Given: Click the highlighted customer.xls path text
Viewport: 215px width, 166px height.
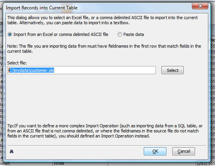Looking at the screenshot, I should 31,70.
